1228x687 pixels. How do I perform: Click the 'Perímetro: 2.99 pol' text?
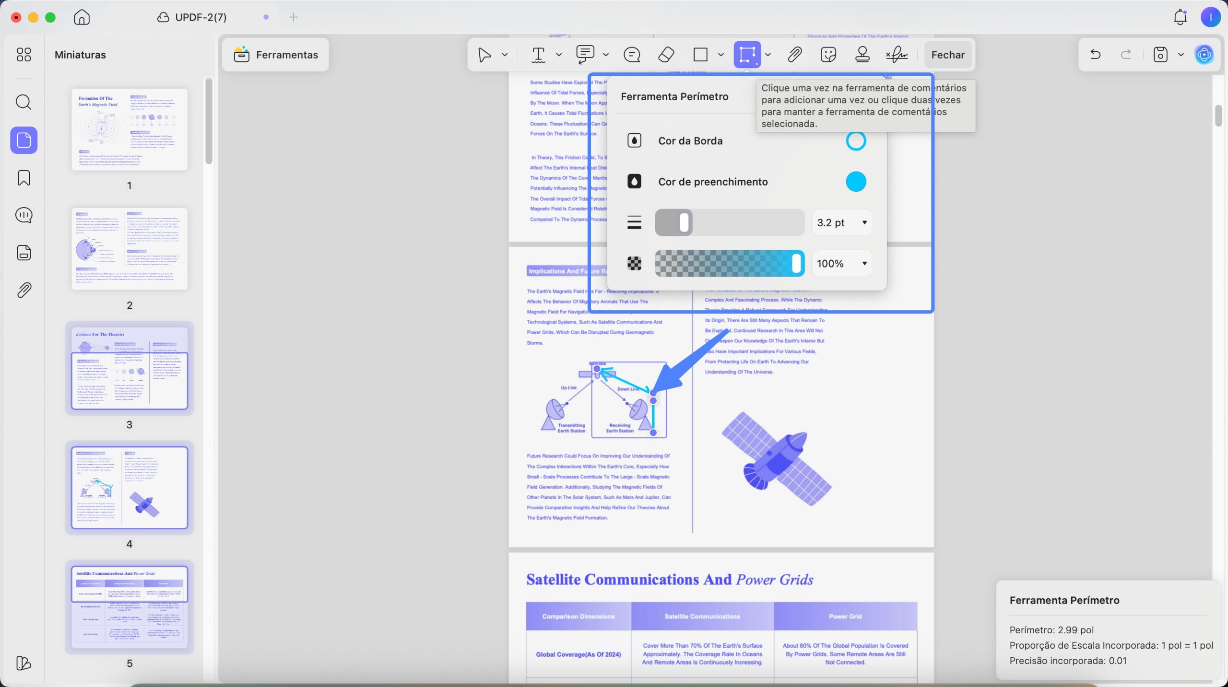click(1051, 630)
